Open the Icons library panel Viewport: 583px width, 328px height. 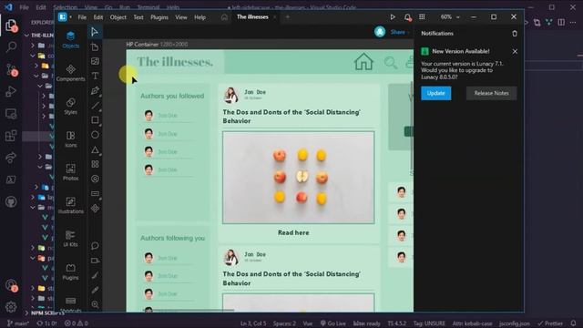[71, 139]
